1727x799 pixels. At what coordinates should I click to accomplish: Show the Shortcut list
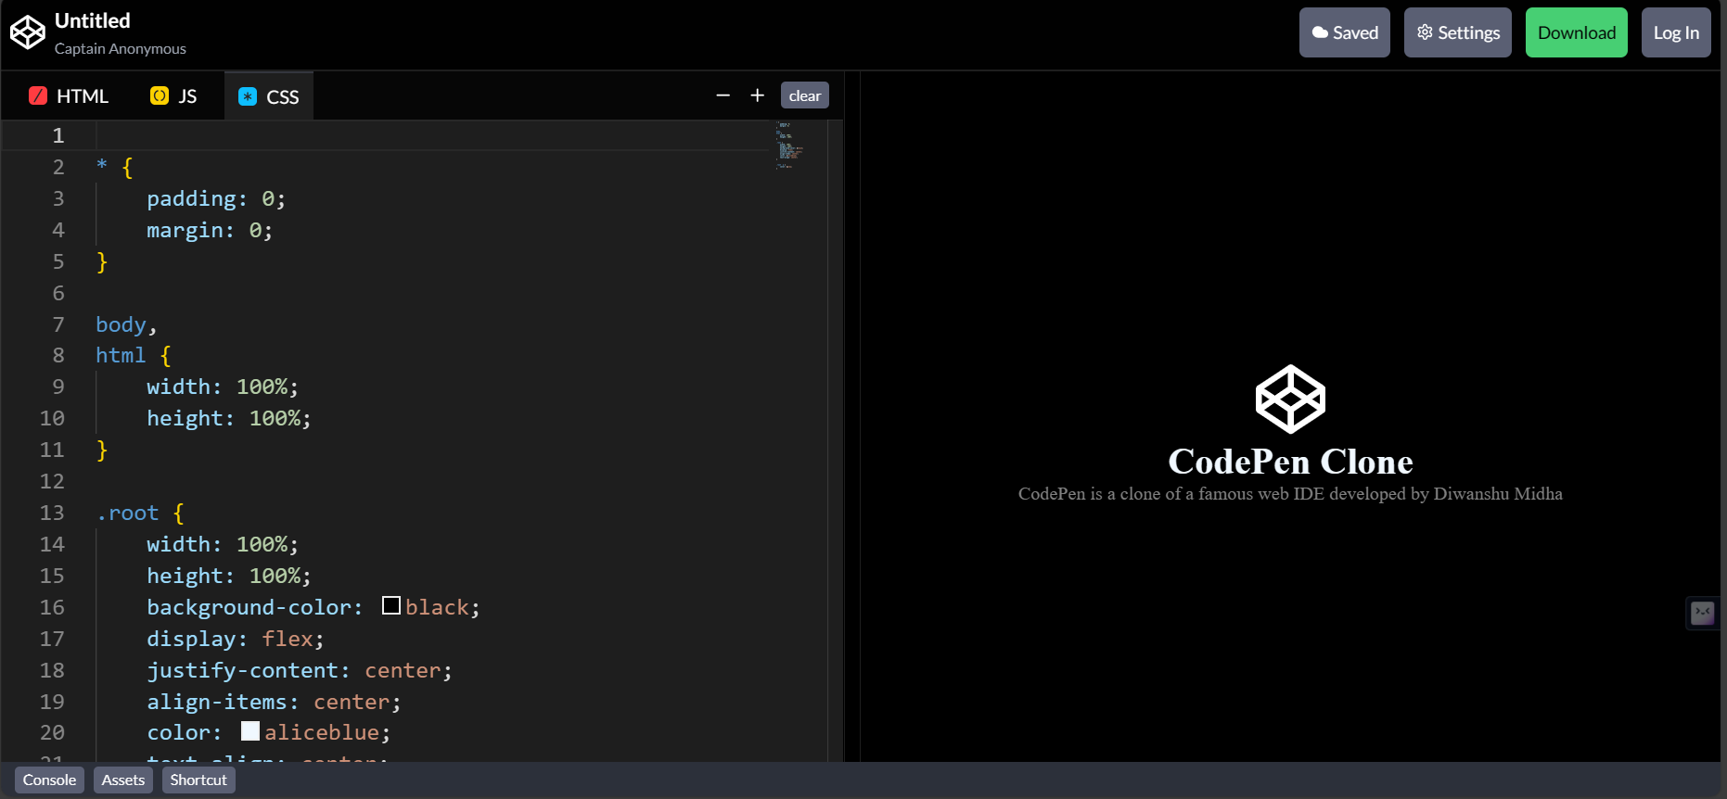pyautogui.click(x=198, y=780)
